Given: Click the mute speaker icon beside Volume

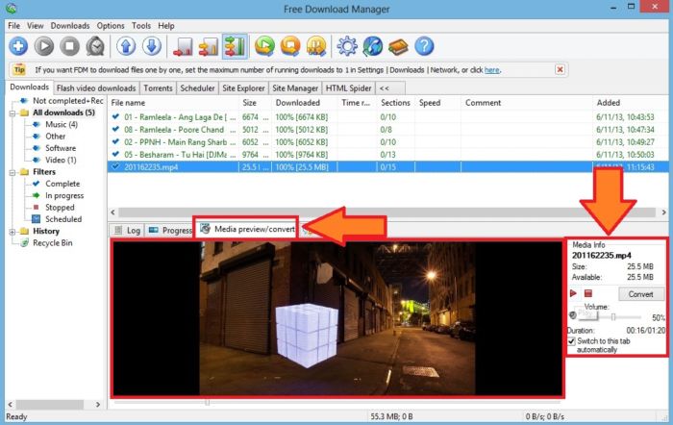Looking at the screenshot, I should coord(573,315).
